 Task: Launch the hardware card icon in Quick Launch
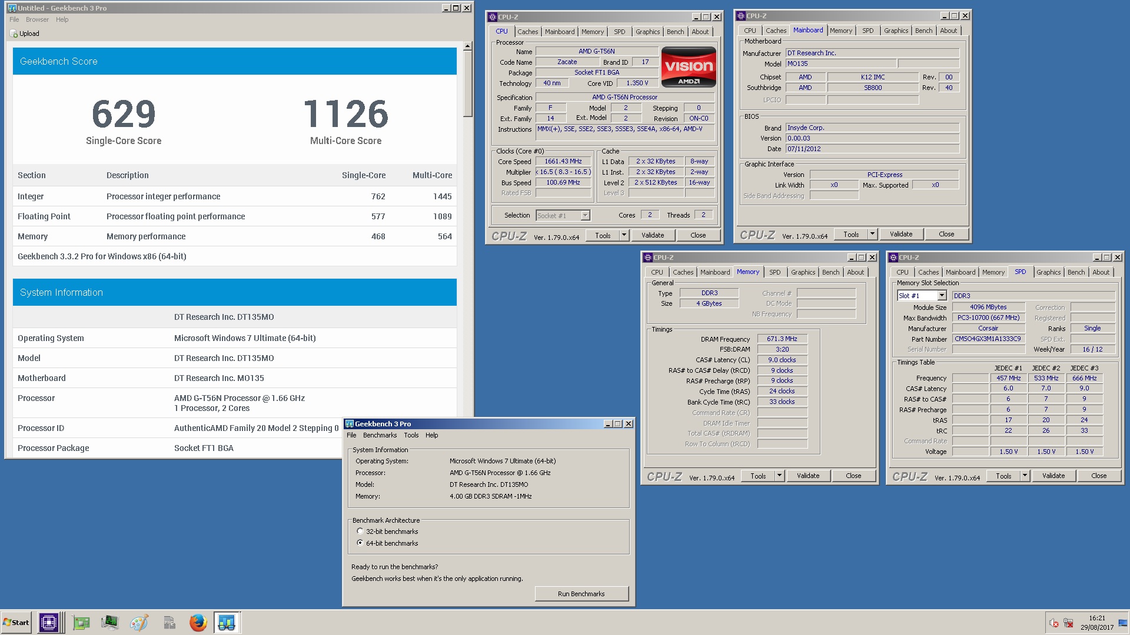81,623
